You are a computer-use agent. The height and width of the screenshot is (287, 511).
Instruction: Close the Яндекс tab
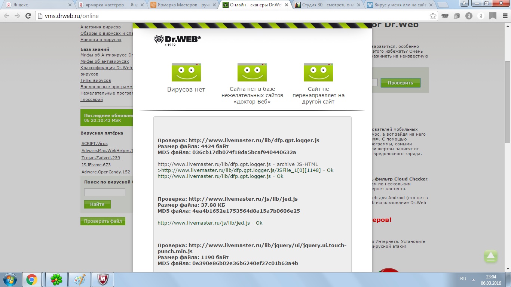(x=70, y=5)
